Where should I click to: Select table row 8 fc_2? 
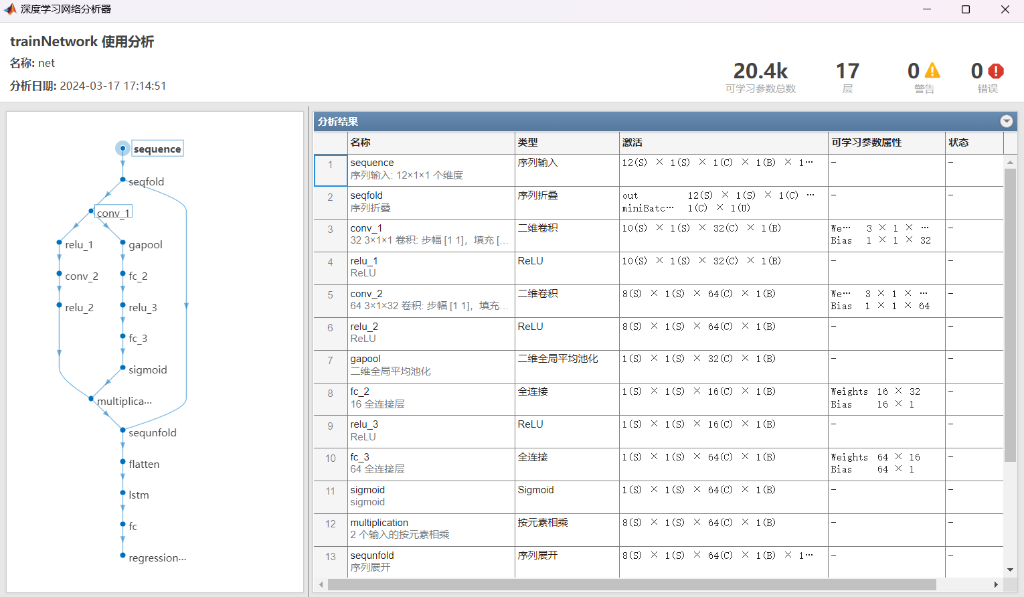(428, 398)
